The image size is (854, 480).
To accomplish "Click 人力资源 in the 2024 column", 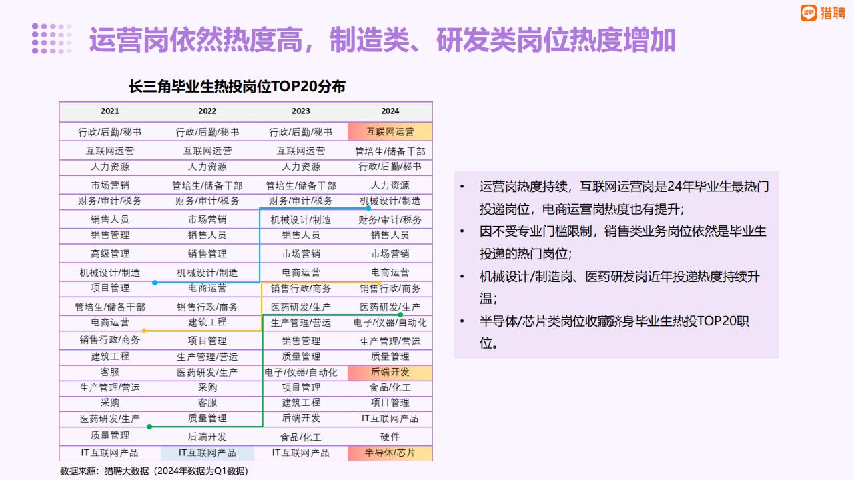I will tap(390, 185).
